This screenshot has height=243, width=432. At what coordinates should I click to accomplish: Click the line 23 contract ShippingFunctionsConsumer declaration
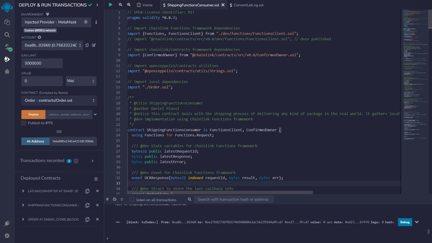pos(204,130)
